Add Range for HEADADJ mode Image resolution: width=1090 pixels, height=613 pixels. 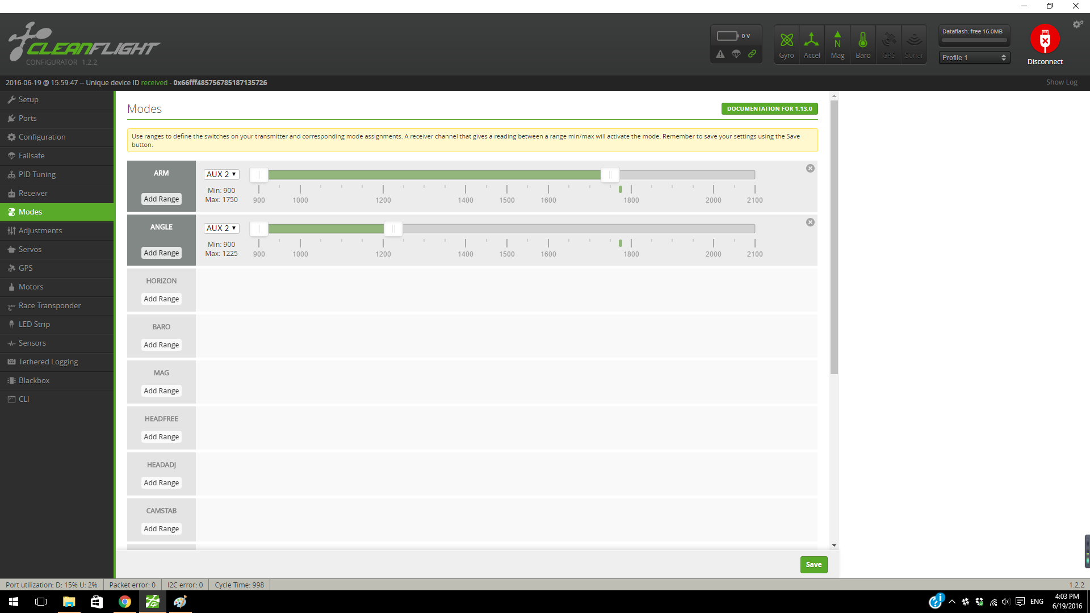coord(161,482)
